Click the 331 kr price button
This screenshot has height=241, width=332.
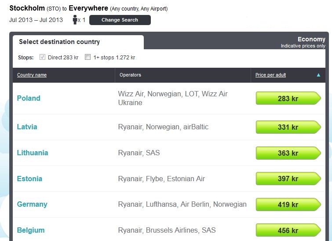click(288, 127)
